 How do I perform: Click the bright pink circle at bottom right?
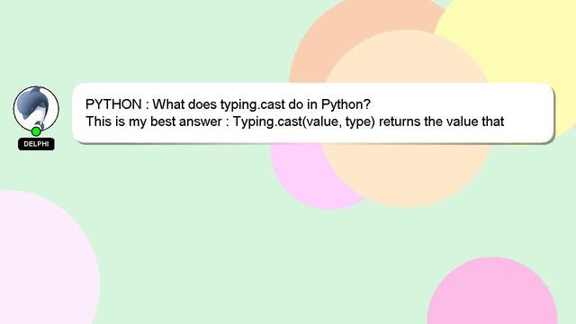(492, 294)
